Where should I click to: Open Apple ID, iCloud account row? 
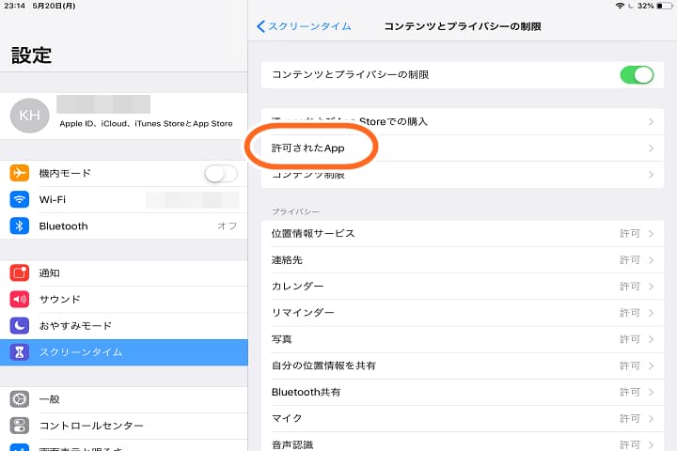pyautogui.click(x=124, y=116)
